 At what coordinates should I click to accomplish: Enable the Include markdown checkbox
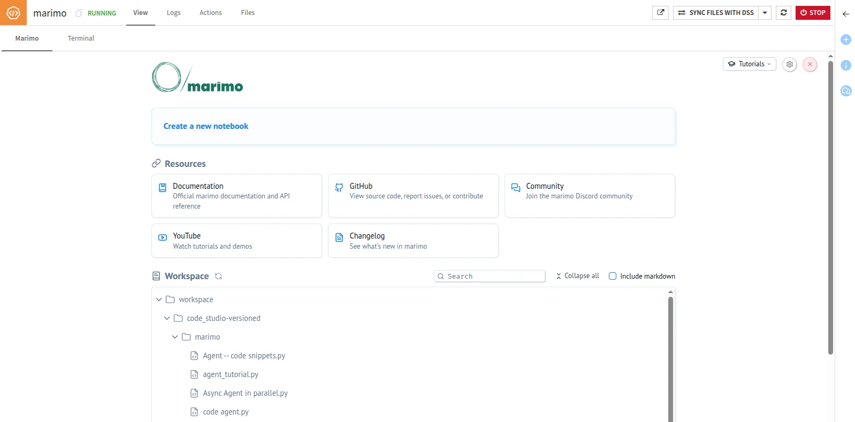pyautogui.click(x=613, y=277)
